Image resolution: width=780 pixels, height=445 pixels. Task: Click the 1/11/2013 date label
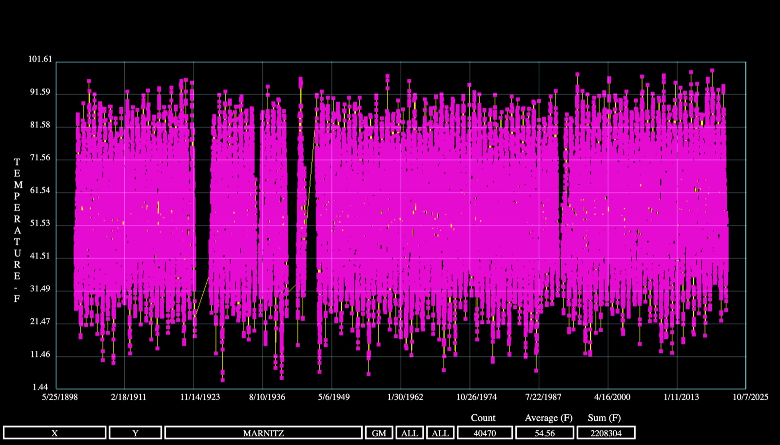point(681,397)
